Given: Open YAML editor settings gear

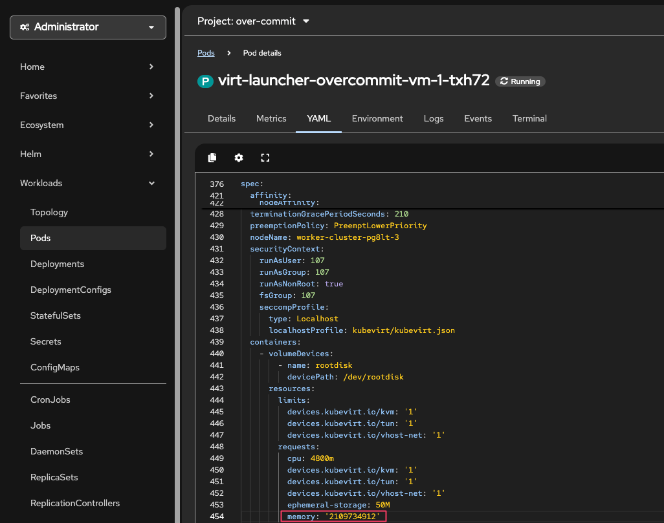Looking at the screenshot, I should point(239,158).
